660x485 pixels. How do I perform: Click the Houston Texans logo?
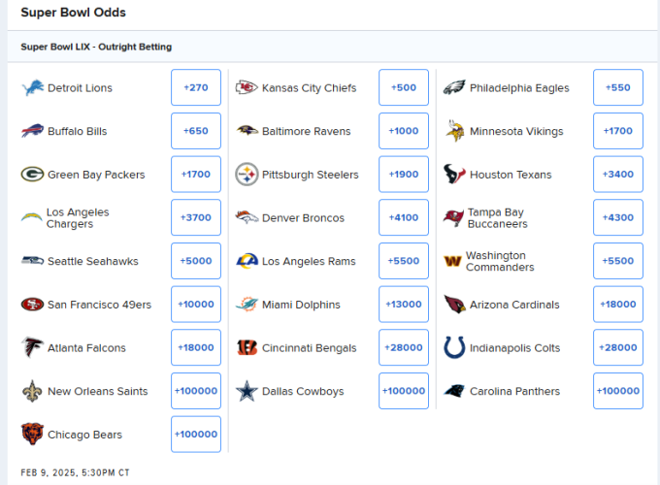pyautogui.click(x=454, y=174)
